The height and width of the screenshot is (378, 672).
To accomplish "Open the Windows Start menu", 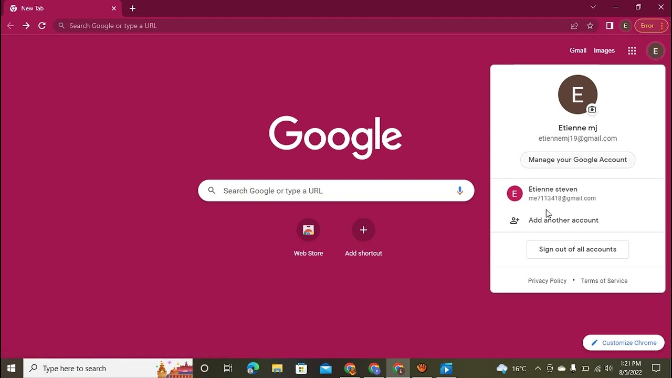I will (x=12, y=369).
